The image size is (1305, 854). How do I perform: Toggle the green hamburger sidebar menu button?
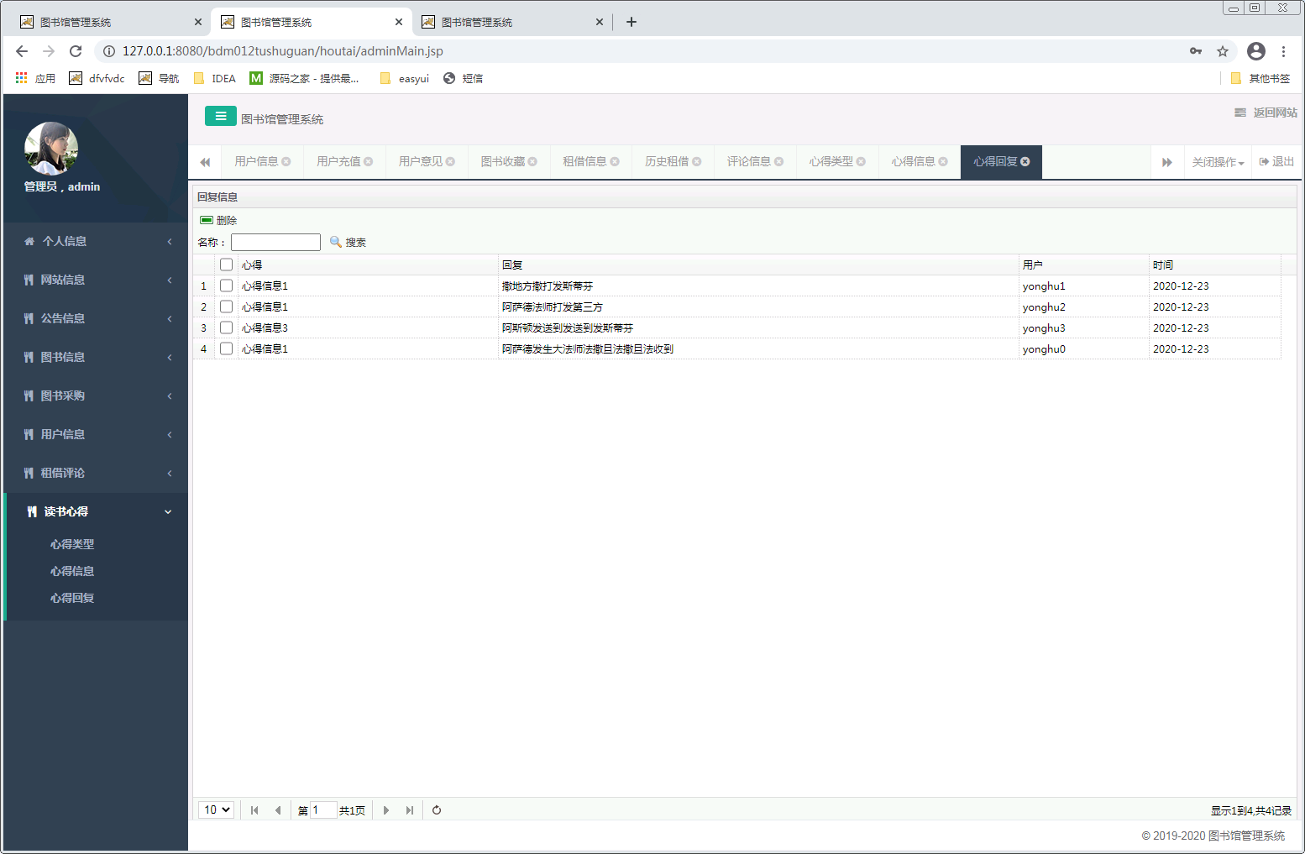(220, 116)
